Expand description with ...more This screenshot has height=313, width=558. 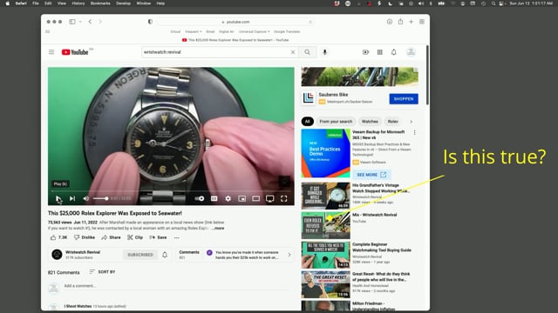(x=219, y=228)
